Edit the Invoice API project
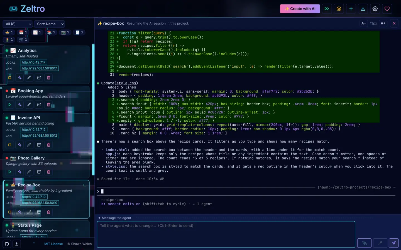401x250 pixels. coord(29,145)
